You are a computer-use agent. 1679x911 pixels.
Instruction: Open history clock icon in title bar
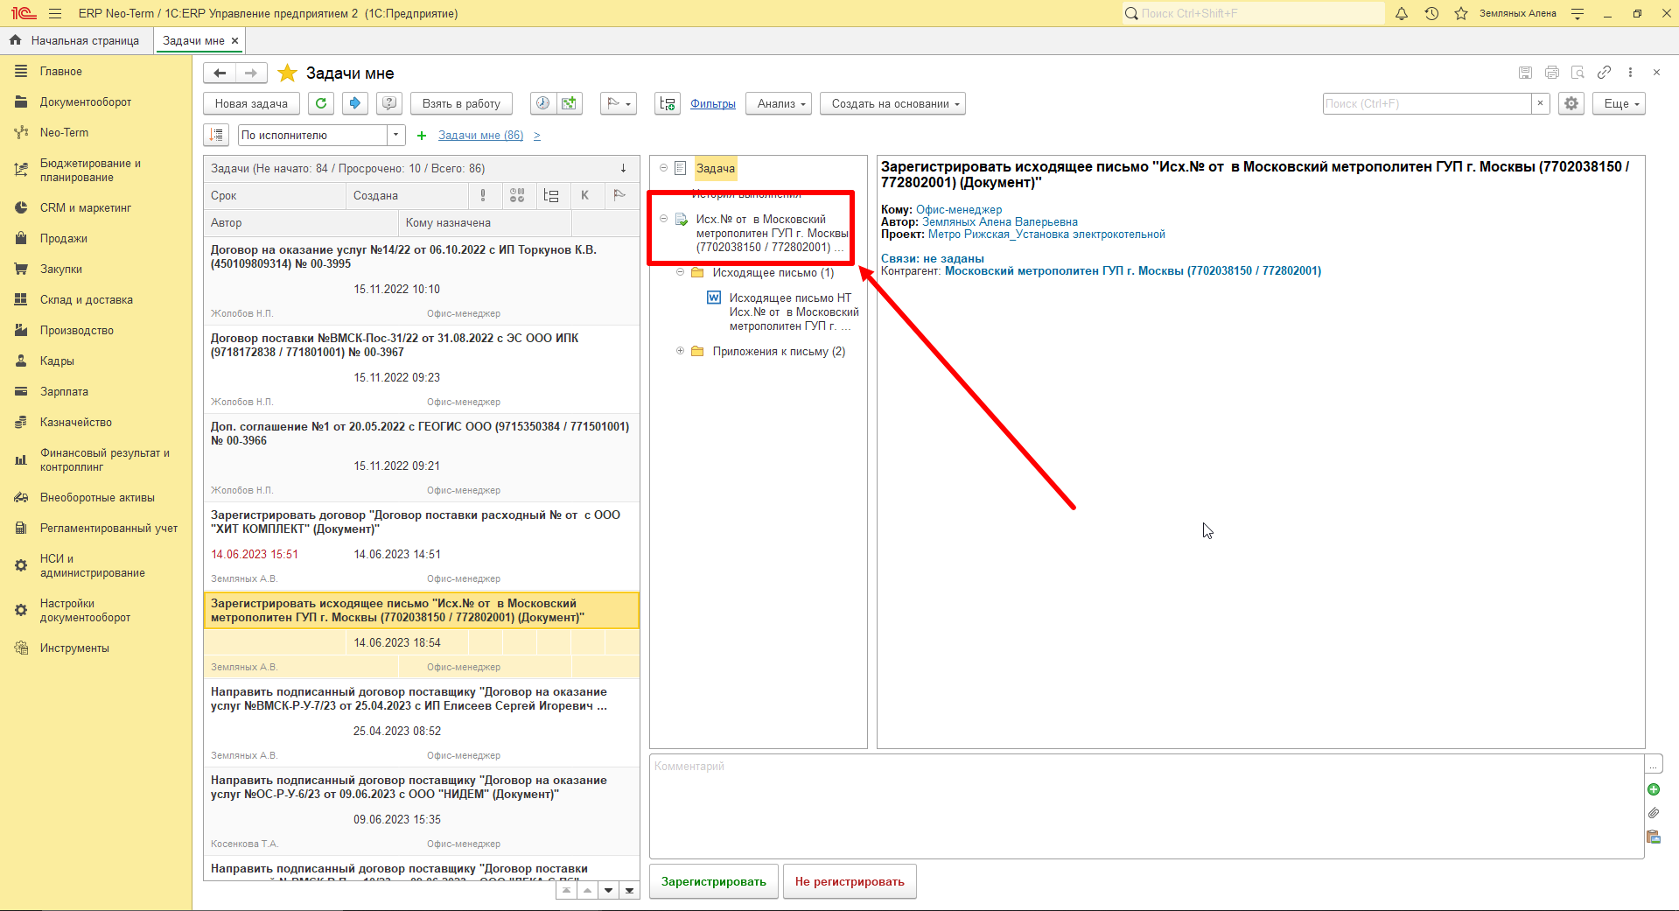click(x=1431, y=13)
